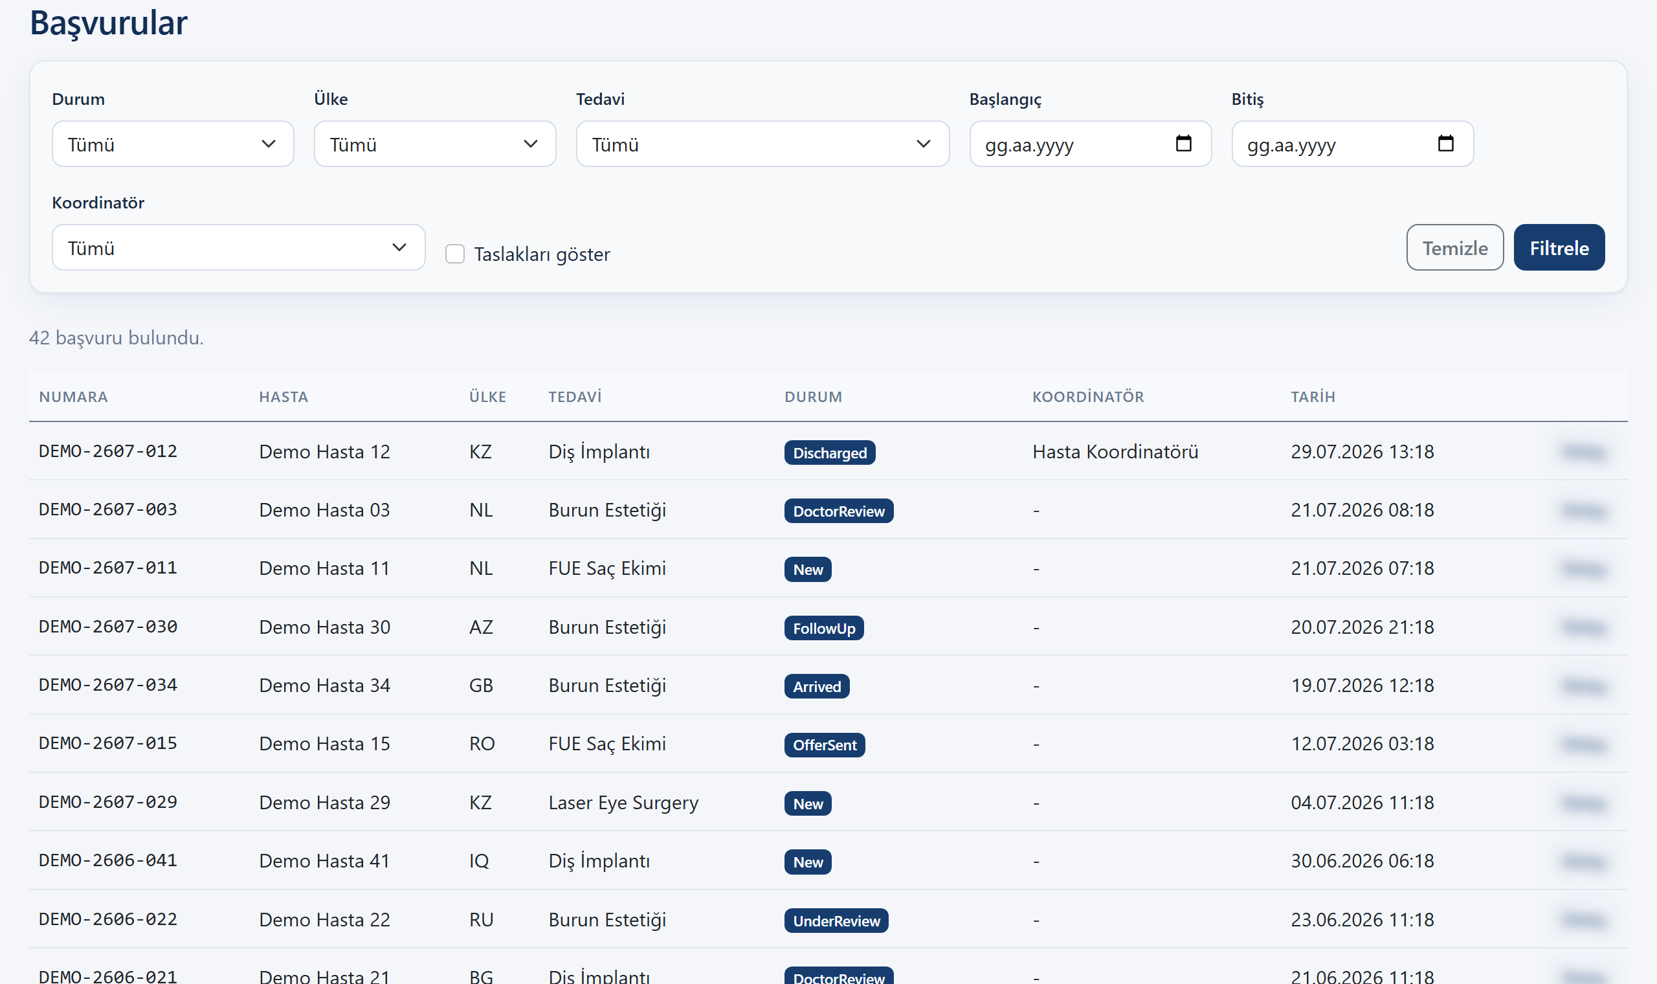
Task: Open calendar picker in Bitiş field
Action: (1445, 143)
